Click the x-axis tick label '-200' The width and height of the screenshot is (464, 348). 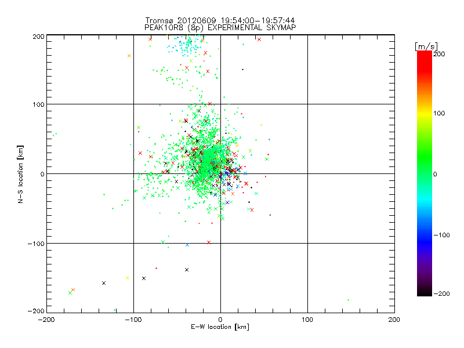(46, 320)
